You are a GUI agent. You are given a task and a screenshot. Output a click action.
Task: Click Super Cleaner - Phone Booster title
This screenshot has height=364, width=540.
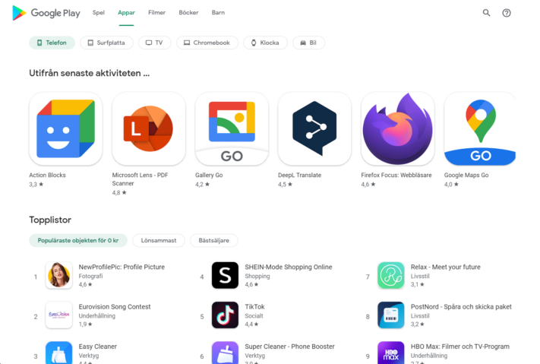click(x=289, y=347)
